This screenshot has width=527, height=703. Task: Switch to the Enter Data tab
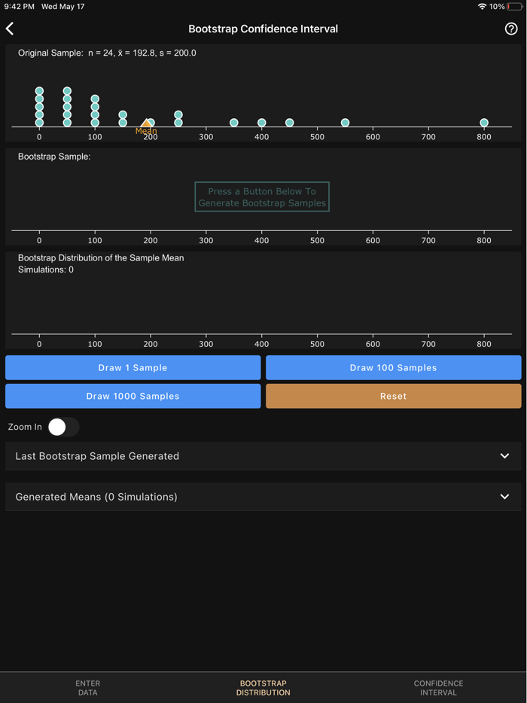(87, 687)
